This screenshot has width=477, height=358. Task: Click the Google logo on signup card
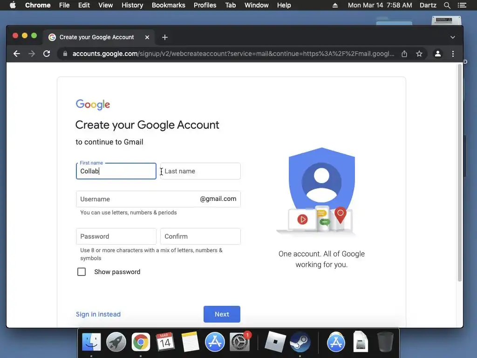(x=93, y=104)
